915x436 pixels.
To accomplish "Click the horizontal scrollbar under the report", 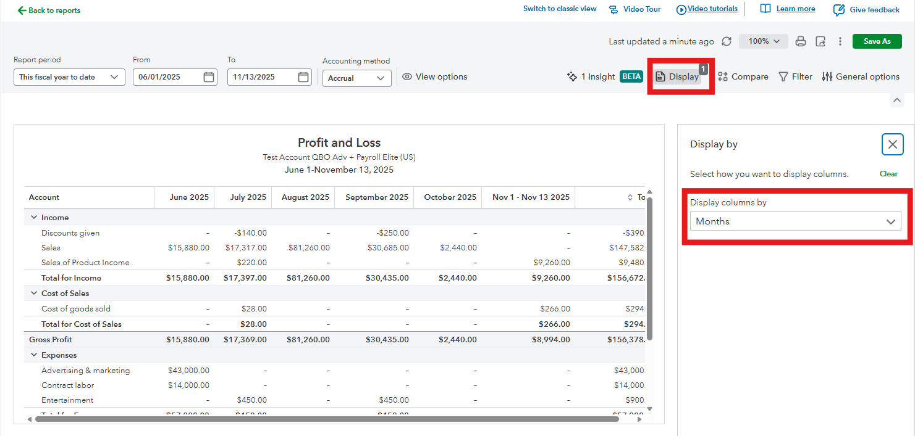I will tap(326, 419).
